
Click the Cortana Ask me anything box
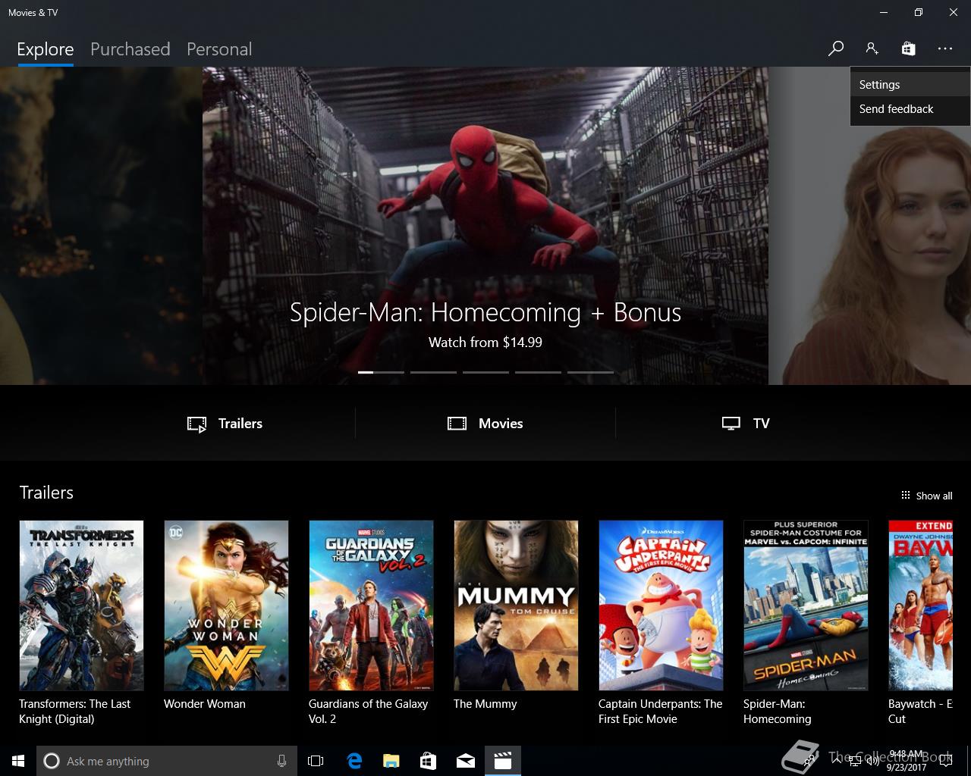pos(166,761)
